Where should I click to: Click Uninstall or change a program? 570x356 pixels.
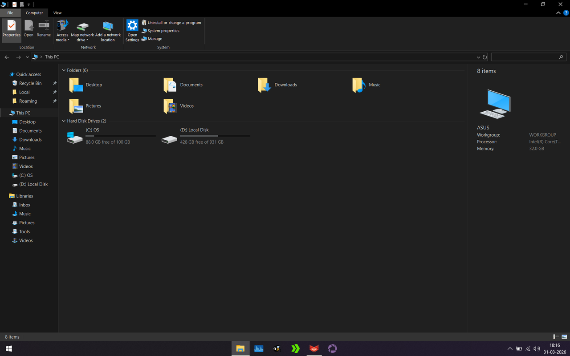(x=171, y=23)
